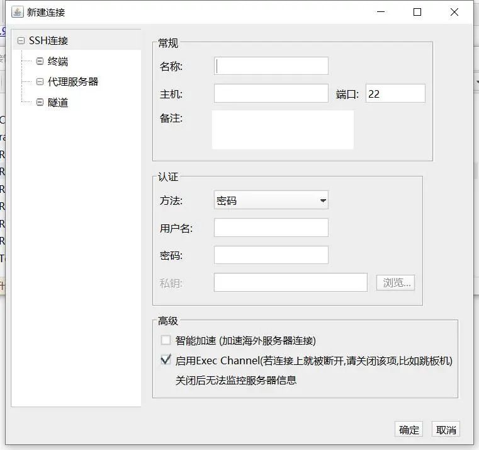Viewport: 479px width, 450px height.
Task: Click into the 备注 text area
Action: click(283, 130)
